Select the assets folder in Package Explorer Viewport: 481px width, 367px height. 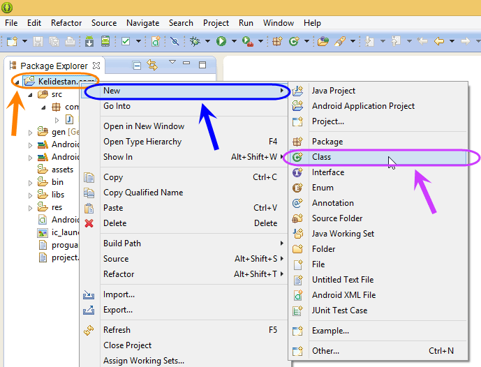pyautogui.click(x=56, y=170)
